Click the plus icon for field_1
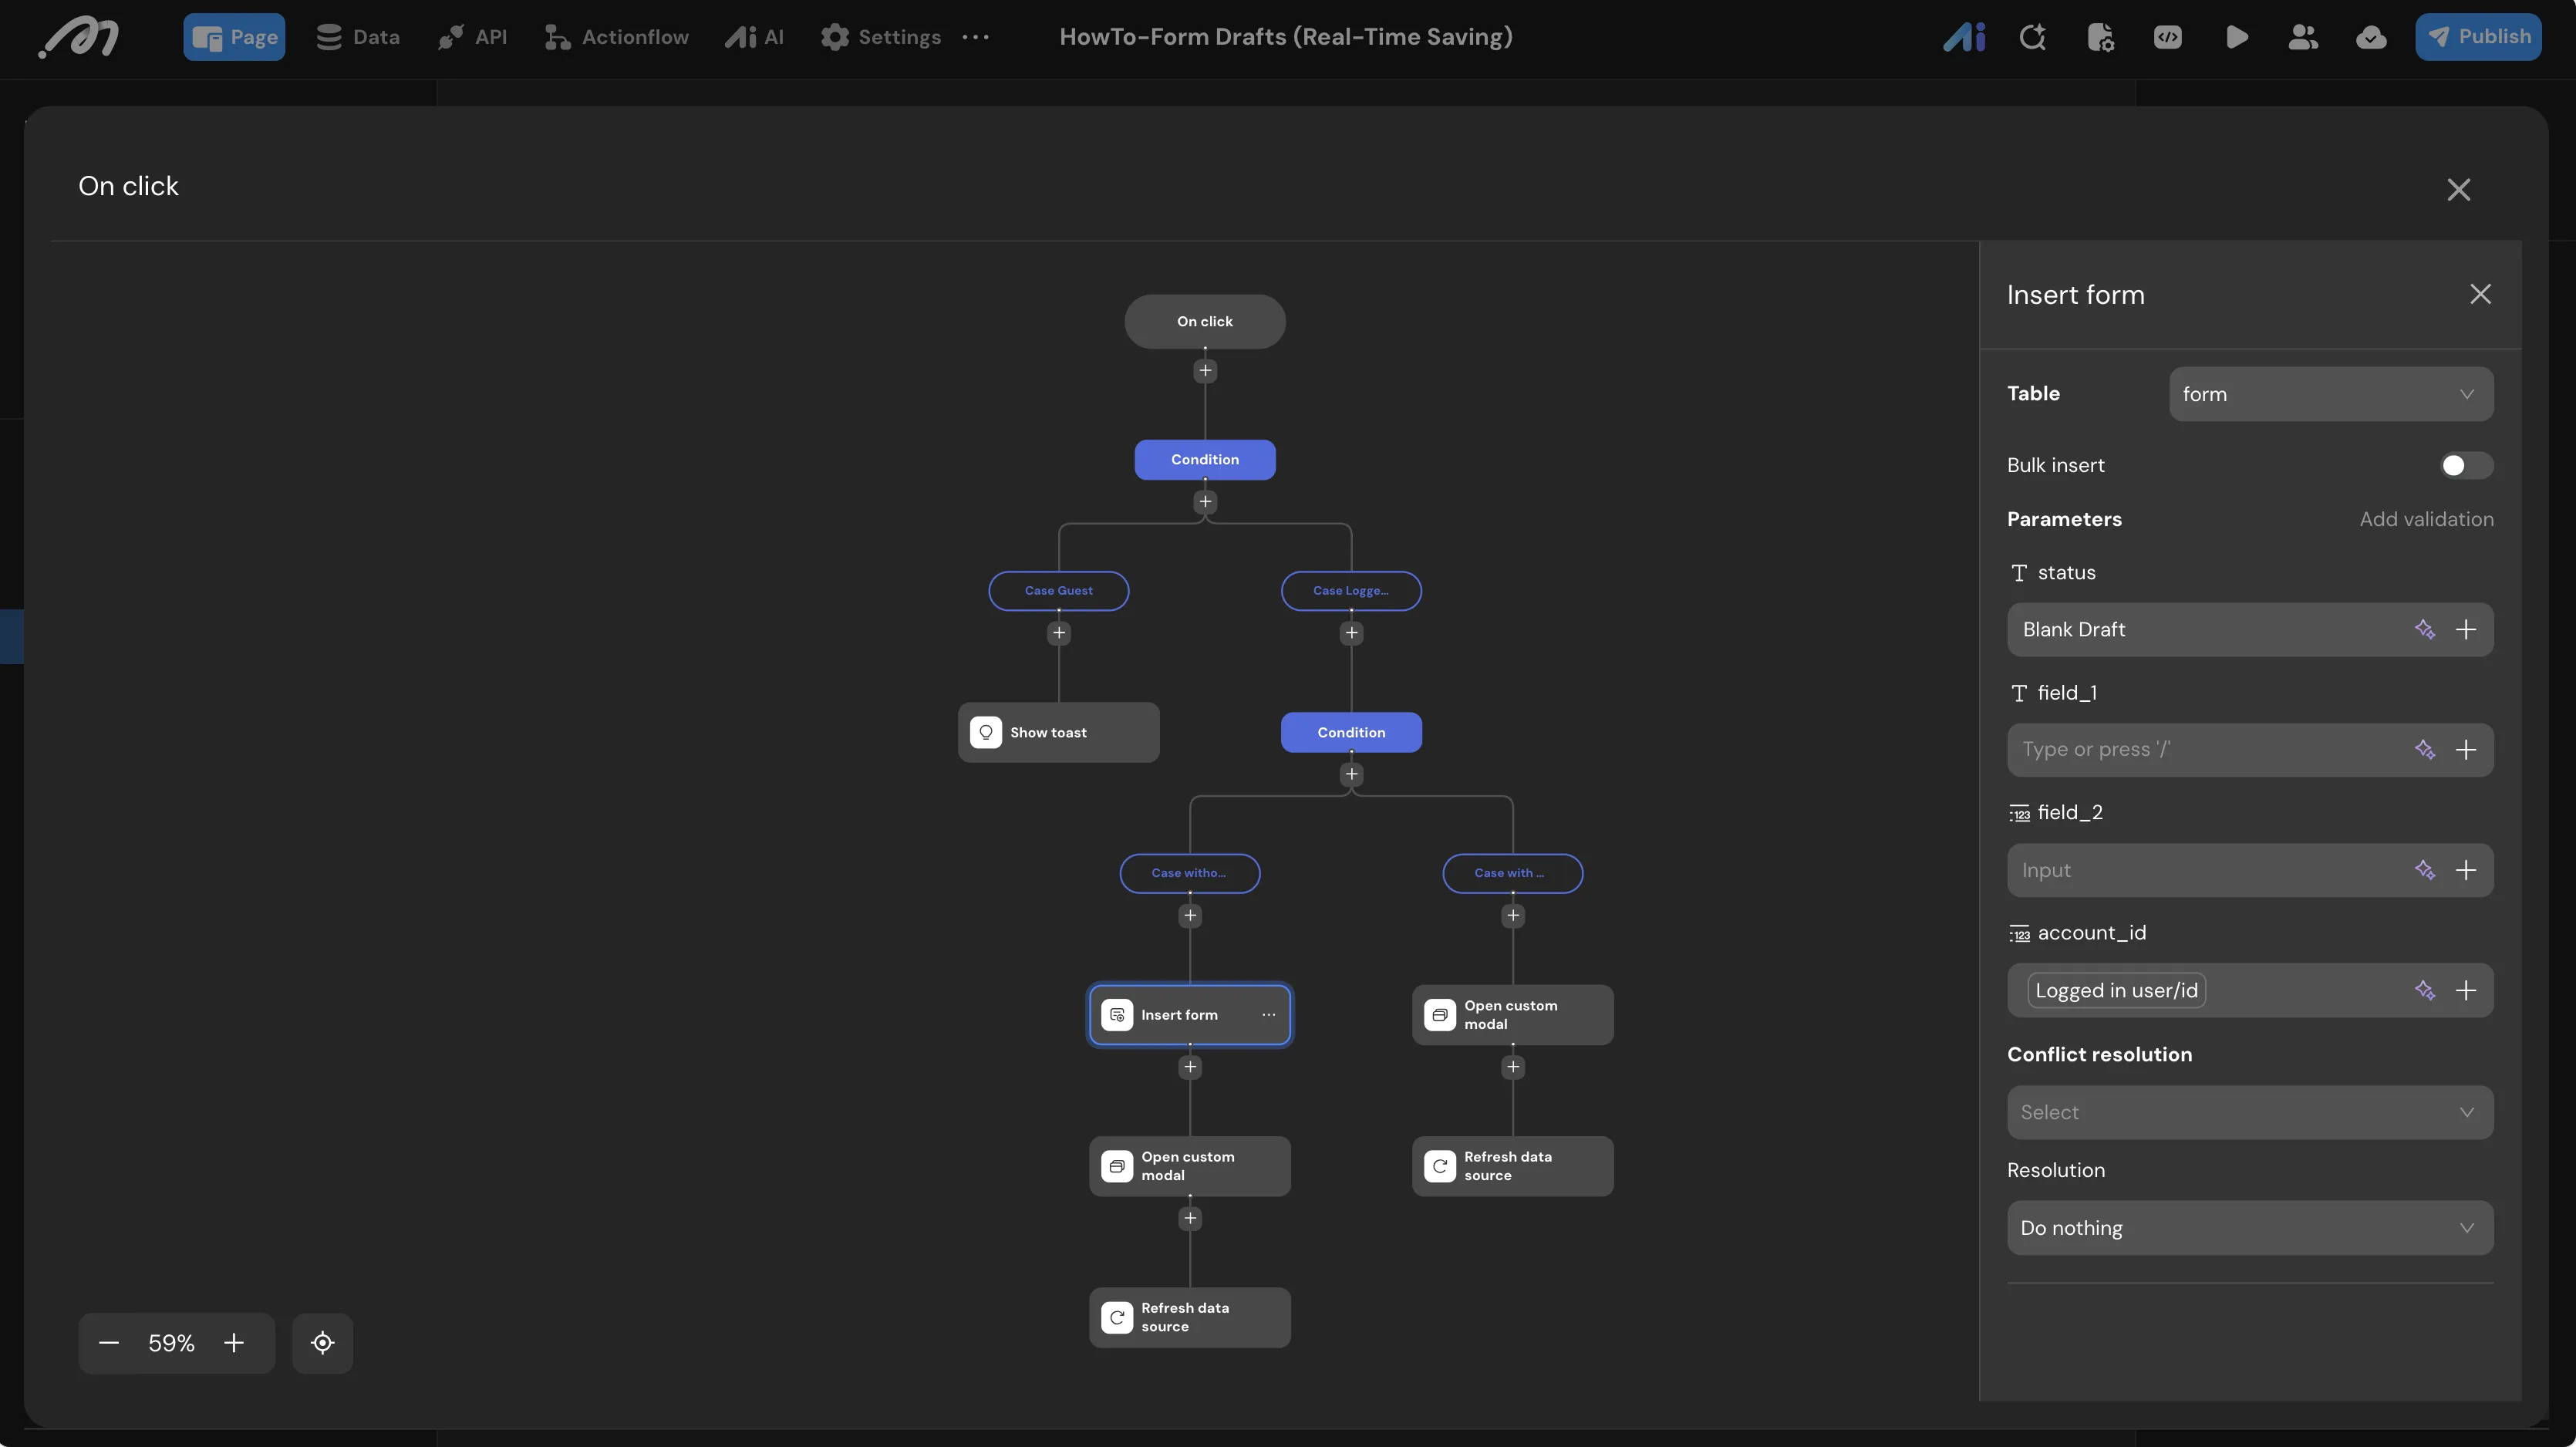Screen dimensions: 2576x1447 pos(2466,750)
